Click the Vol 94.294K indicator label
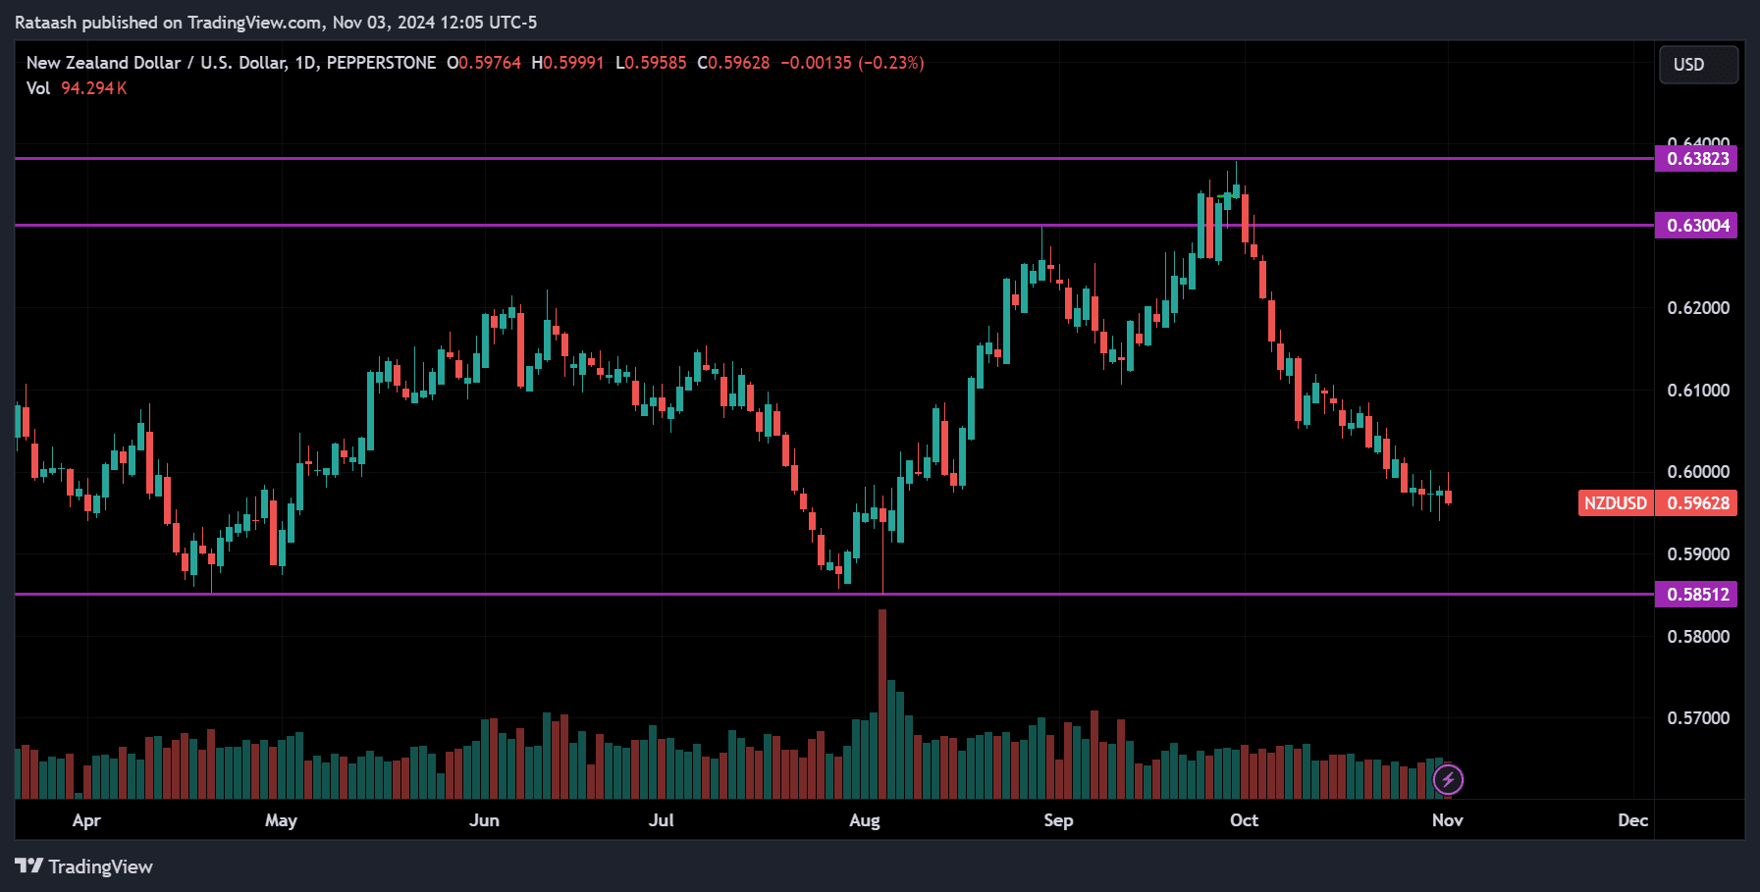 pyautogui.click(x=77, y=88)
